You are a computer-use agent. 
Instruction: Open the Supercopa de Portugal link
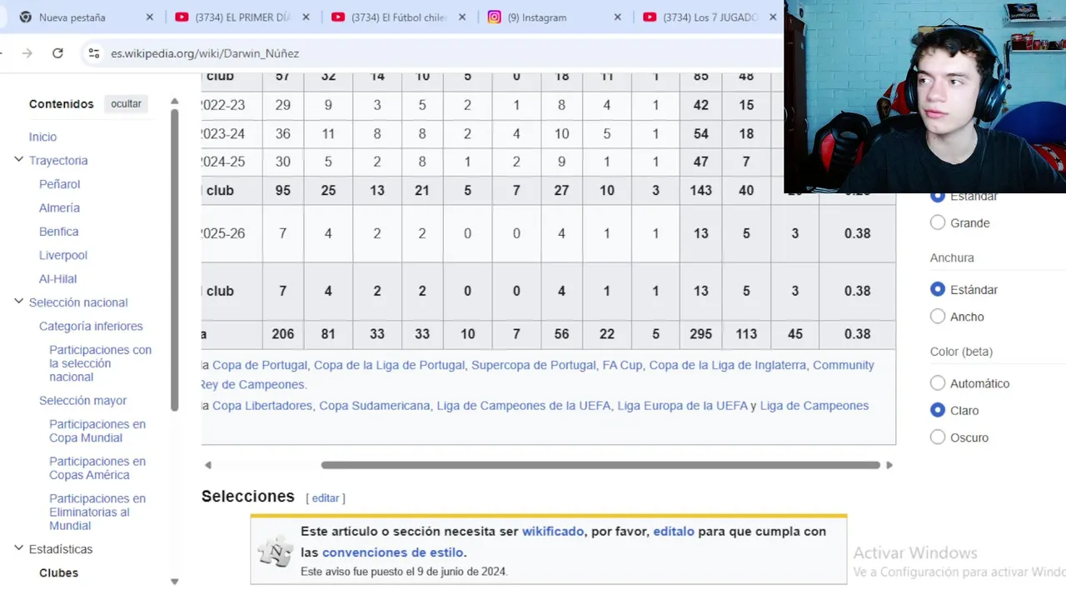[x=534, y=365]
